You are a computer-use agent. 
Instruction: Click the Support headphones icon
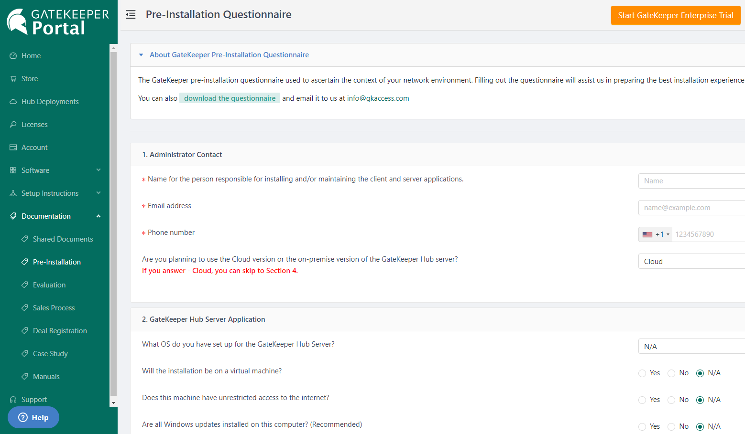13,399
